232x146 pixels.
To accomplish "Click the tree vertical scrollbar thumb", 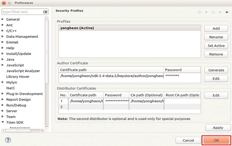I will coord(47,52).
